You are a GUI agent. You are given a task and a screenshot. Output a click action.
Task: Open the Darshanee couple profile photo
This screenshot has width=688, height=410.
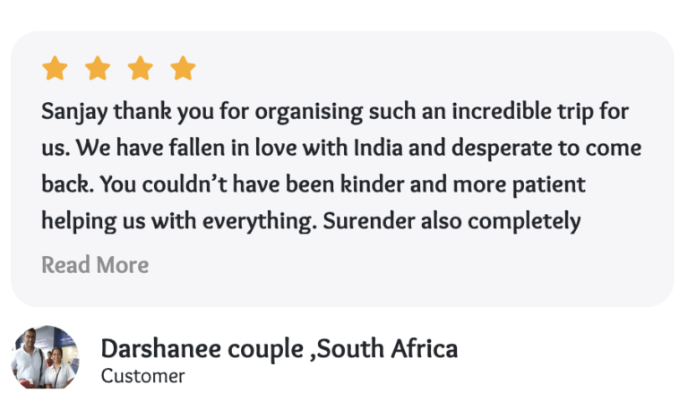click(45, 357)
